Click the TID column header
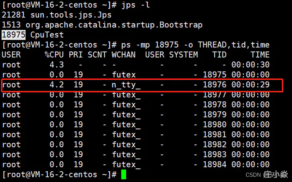 (219, 55)
